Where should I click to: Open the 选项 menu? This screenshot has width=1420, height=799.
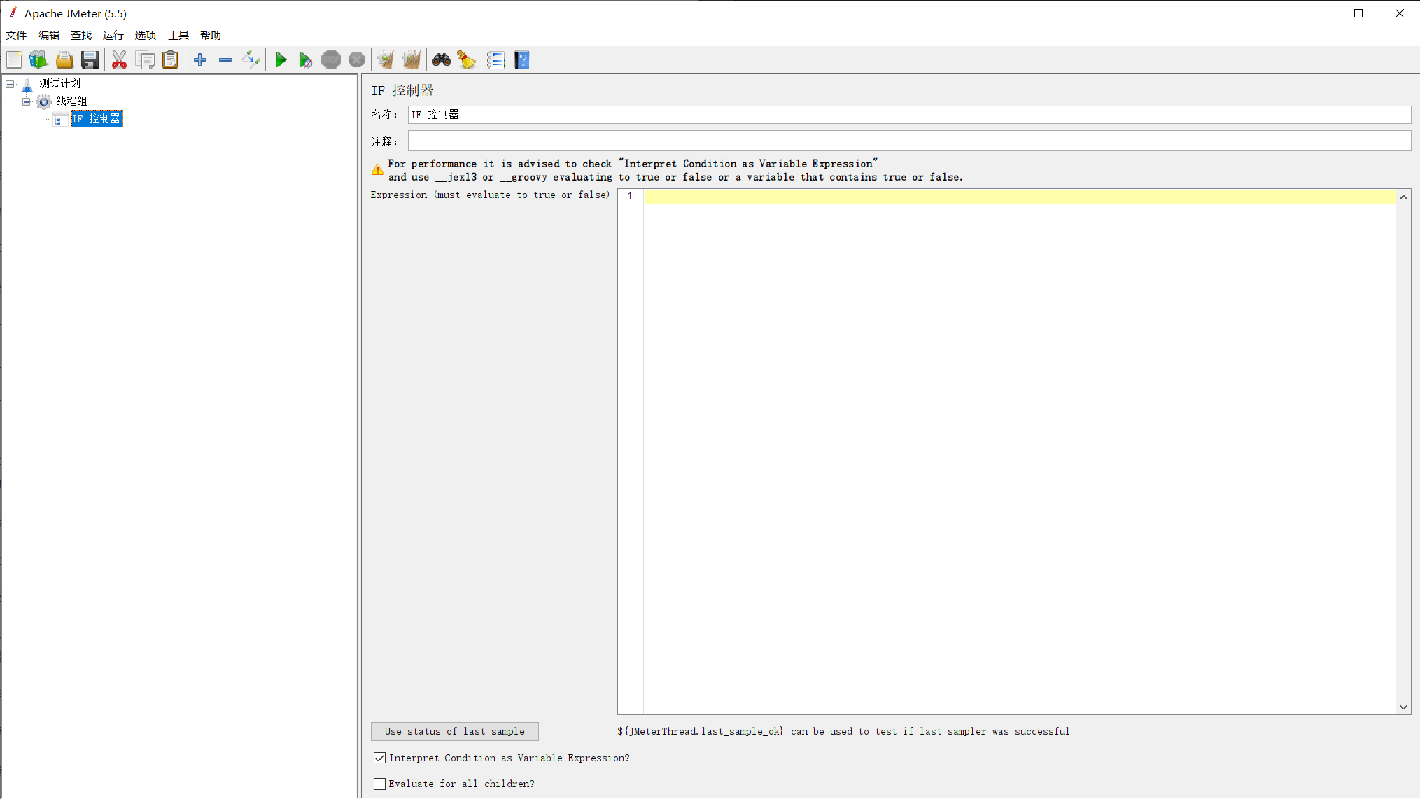(146, 35)
